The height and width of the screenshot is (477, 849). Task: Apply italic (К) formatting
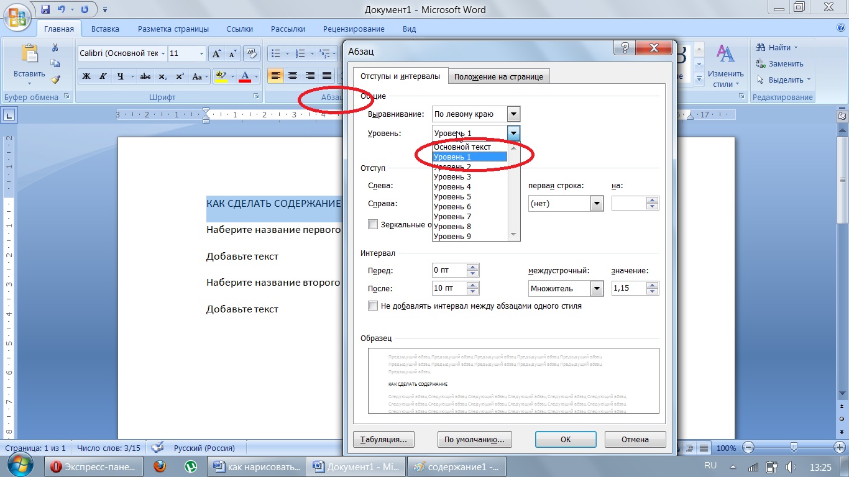coord(103,76)
